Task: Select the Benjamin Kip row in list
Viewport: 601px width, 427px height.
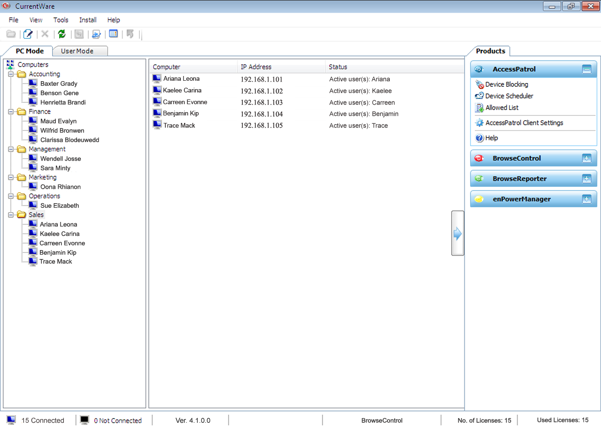Action: click(181, 114)
